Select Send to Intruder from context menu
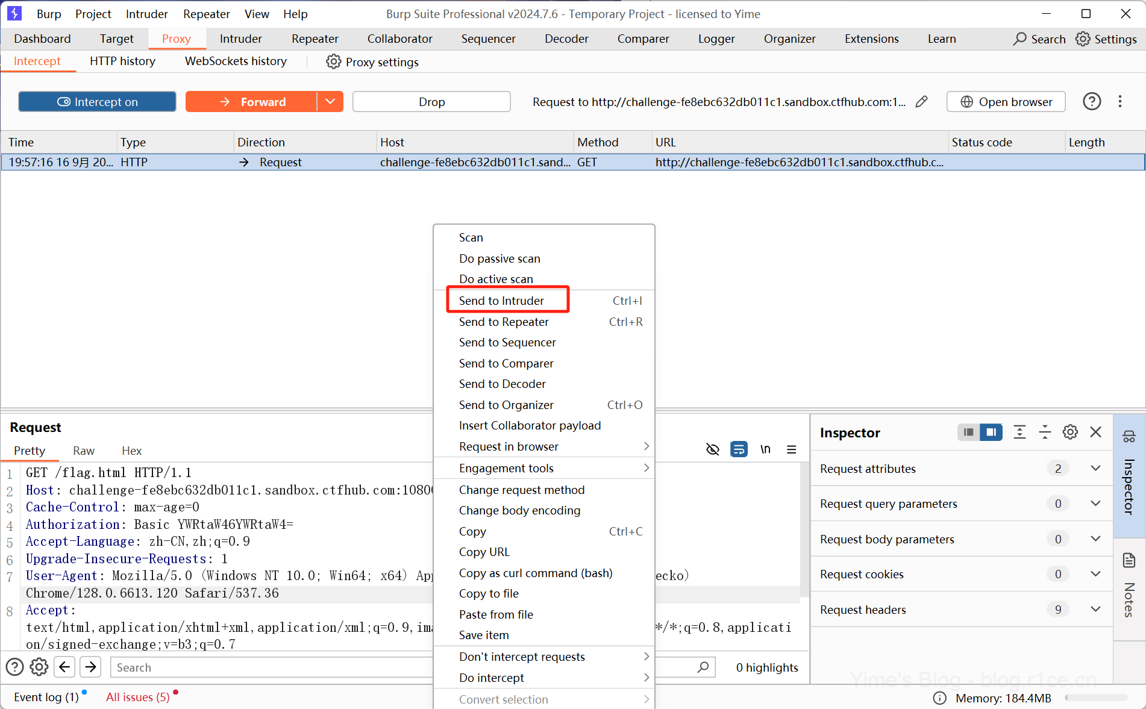 (x=501, y=301)
